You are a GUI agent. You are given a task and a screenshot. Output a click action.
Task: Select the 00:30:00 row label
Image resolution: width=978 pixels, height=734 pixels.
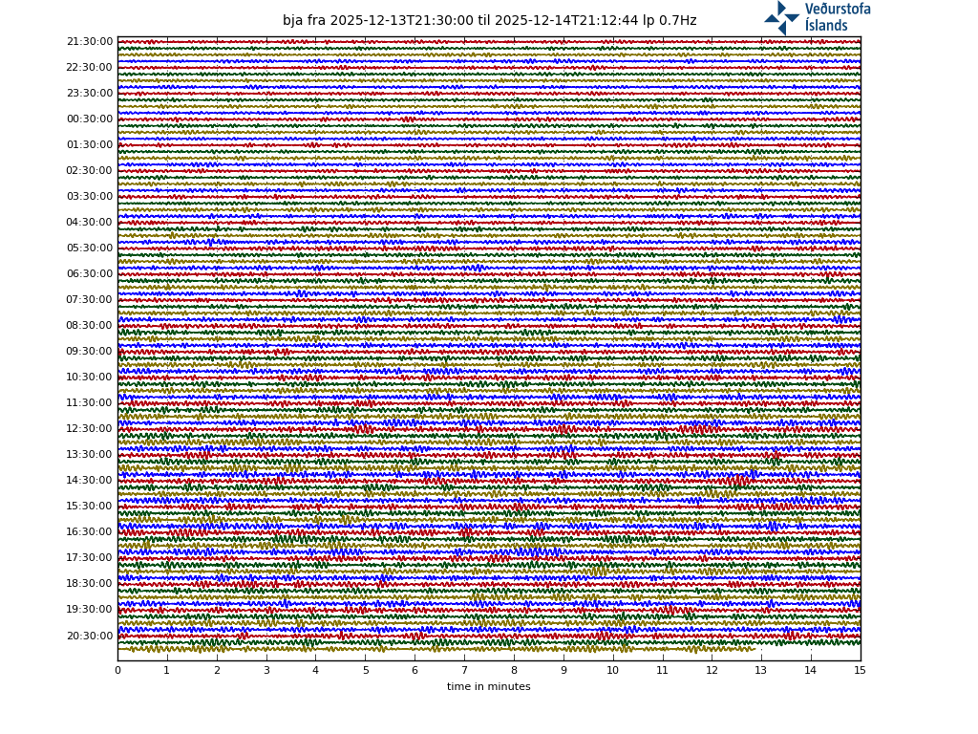[90, 119]
